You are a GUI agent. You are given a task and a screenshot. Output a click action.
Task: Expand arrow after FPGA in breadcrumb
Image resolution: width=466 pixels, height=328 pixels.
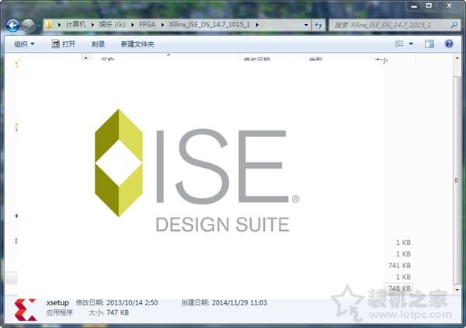[x=162, y=25]
